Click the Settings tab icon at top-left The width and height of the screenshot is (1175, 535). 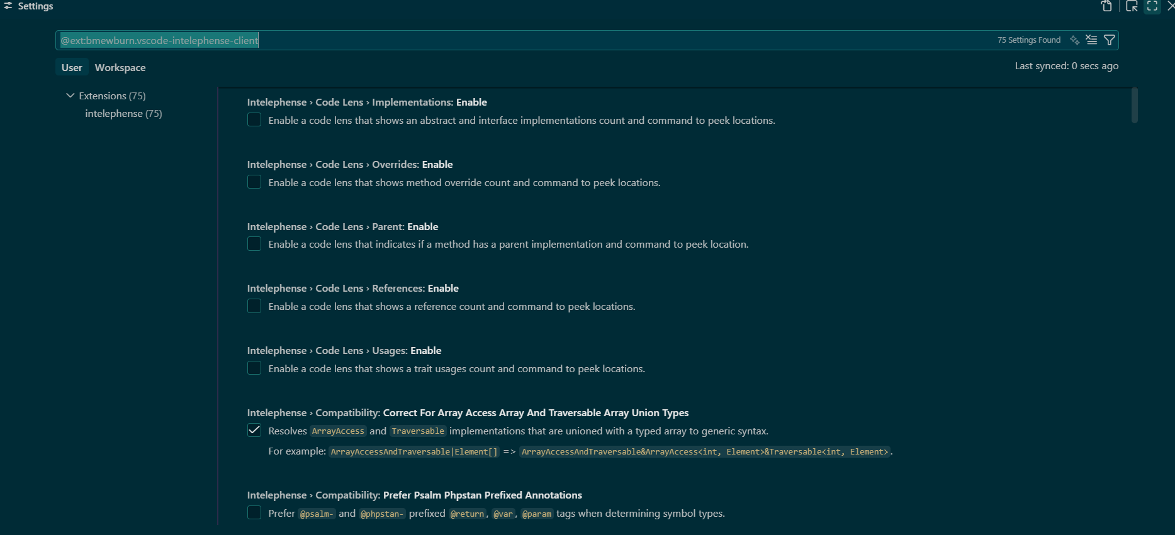[8, 6]
